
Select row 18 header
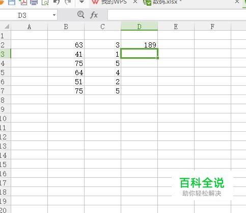[x=5, y=192]
